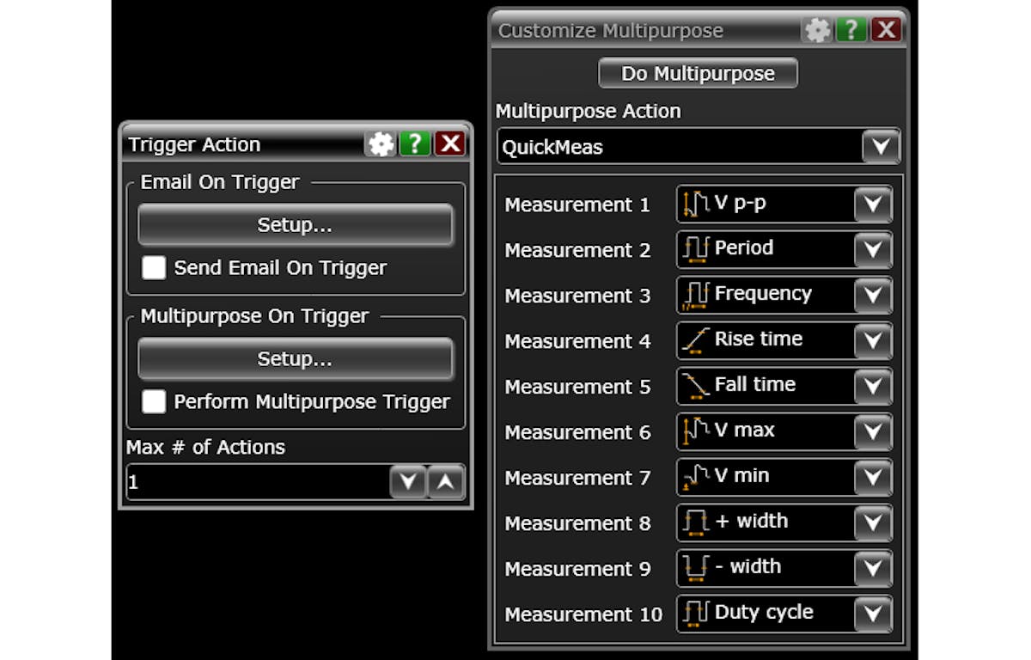
Task: Click the V p-p waveform icon
Action: pos(698,204)
